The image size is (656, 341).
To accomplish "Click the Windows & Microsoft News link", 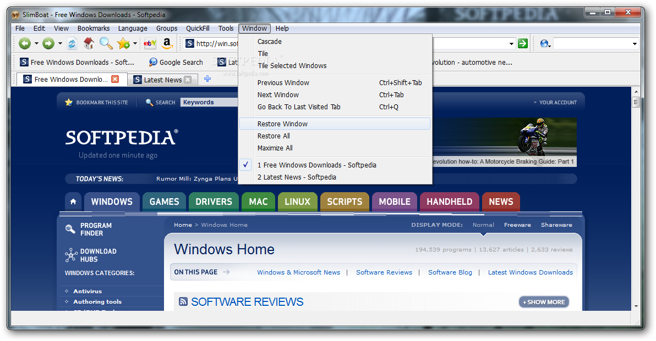I will tap(298, 272).
